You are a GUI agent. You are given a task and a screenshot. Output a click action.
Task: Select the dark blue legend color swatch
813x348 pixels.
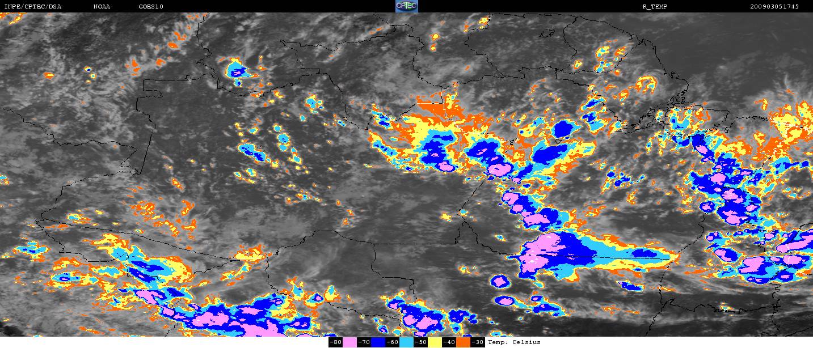[378, 342]
